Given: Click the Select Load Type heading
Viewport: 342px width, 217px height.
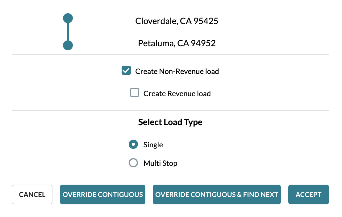Looking at the screenshot, I should pyautogui.click(x=170, y=122).
